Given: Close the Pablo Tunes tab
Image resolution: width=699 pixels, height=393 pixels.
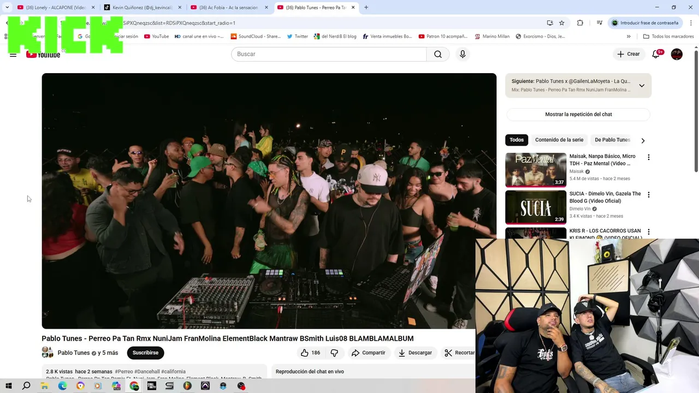Looking at the screenshot, I should point(353,8).
